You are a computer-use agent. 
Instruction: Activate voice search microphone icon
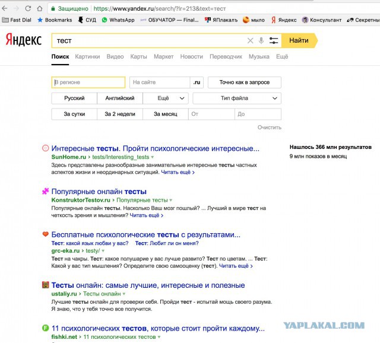point(261,41)
